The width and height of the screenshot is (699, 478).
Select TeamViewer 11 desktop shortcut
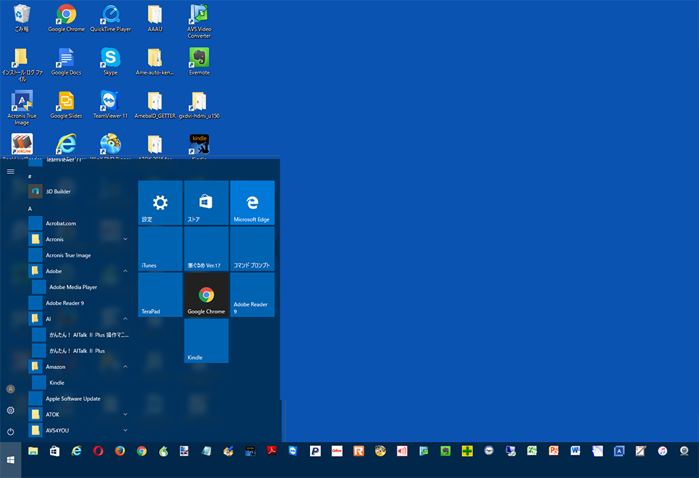(x=111, y=105)
